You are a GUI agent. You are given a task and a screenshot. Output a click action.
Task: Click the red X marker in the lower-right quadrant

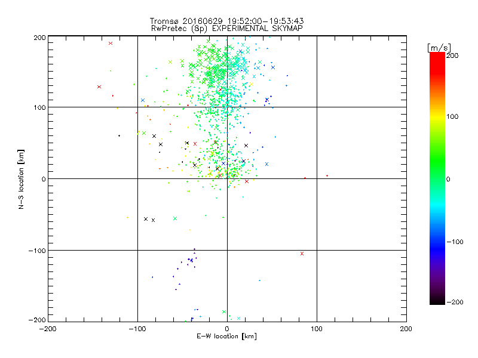(302, 254)
